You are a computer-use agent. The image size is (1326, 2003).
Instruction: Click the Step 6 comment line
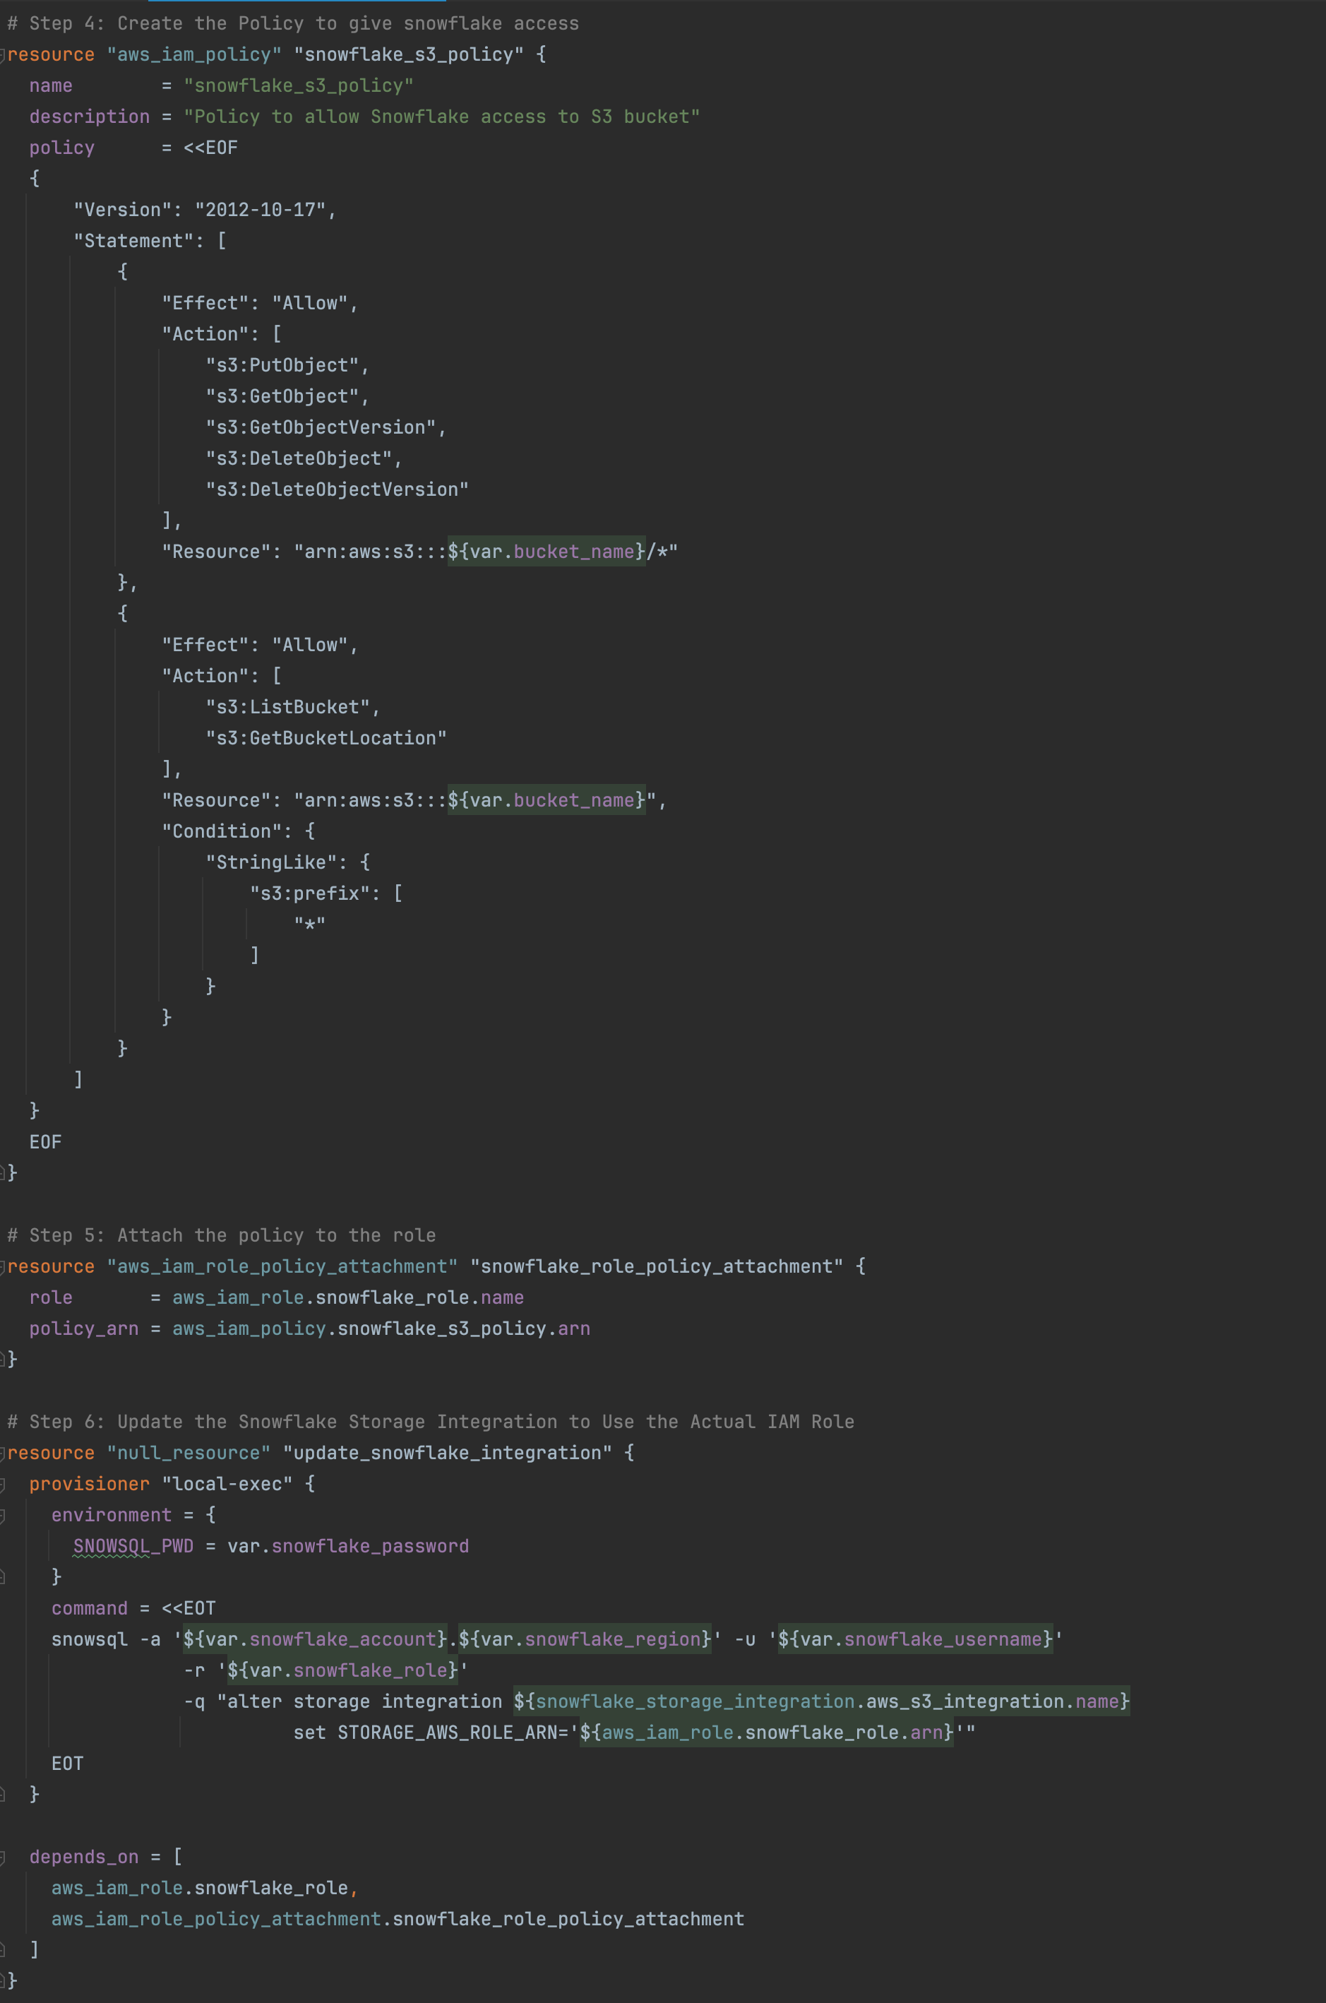pyautogui.click(x=431, y=1422)
